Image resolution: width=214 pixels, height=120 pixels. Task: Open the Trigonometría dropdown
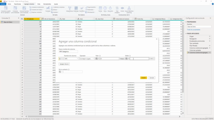coord(91,7)
